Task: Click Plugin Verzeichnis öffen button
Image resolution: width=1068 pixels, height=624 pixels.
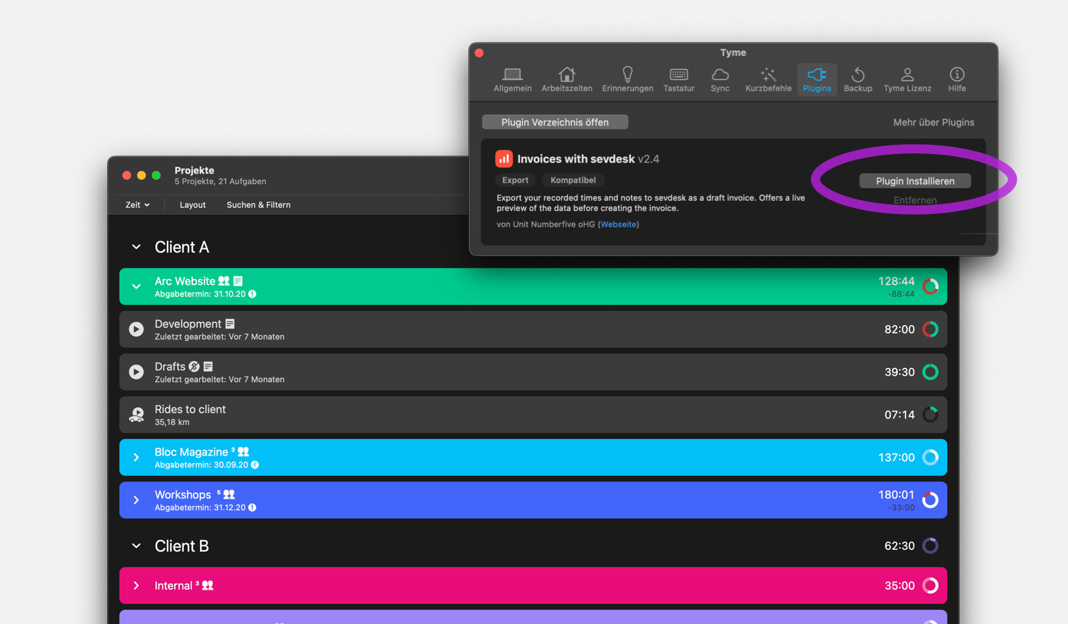Action: pos(555,122)
